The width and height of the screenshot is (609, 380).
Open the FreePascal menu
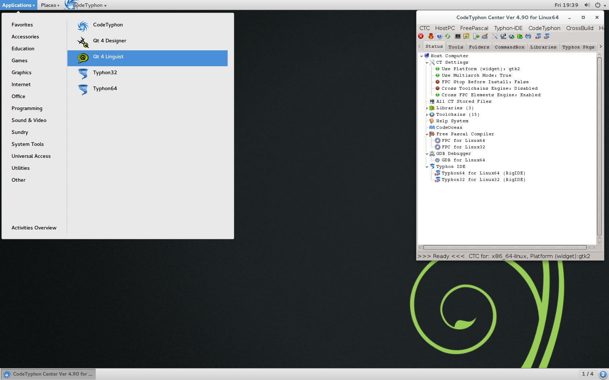(x=474, y=28)
